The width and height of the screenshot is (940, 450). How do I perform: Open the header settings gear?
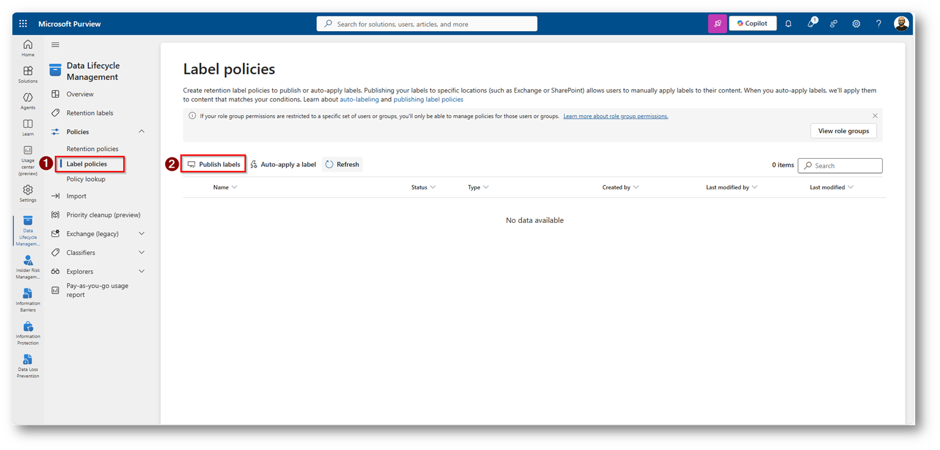[x=856, y=24]
